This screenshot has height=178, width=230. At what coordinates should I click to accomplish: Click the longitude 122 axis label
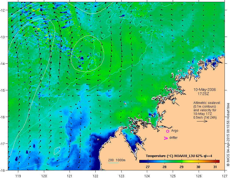point(95,176)
